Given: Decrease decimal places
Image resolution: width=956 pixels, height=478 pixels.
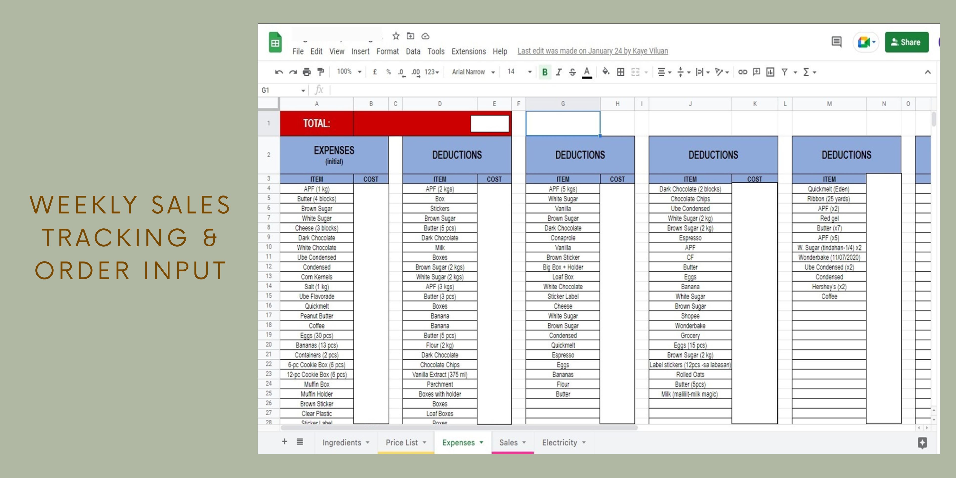Looking at the screenshot, I should click(x=402, y=72).
